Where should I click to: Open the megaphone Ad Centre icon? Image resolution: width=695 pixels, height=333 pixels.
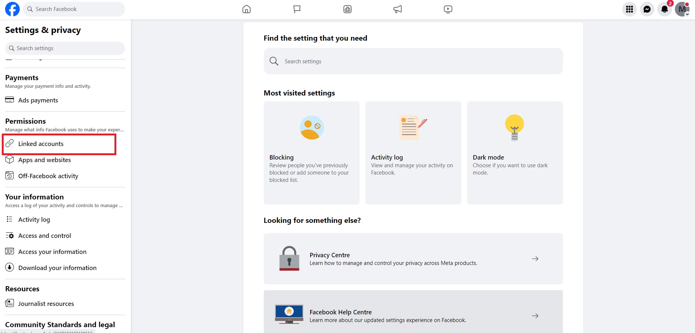pyautogui.click(x=398, y=9)
